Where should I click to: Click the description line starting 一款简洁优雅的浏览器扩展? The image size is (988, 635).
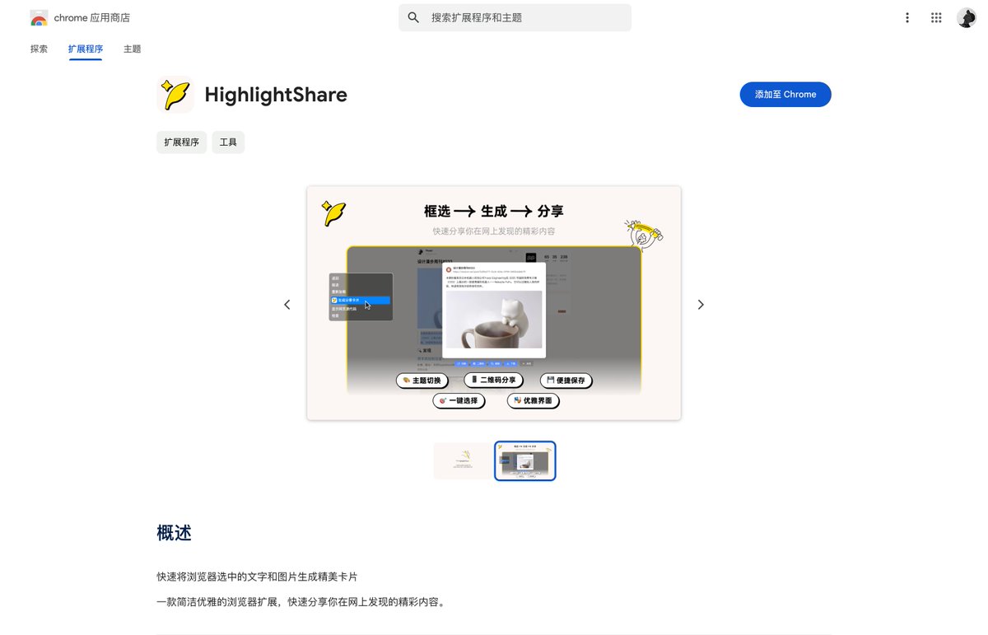[303, 602]
